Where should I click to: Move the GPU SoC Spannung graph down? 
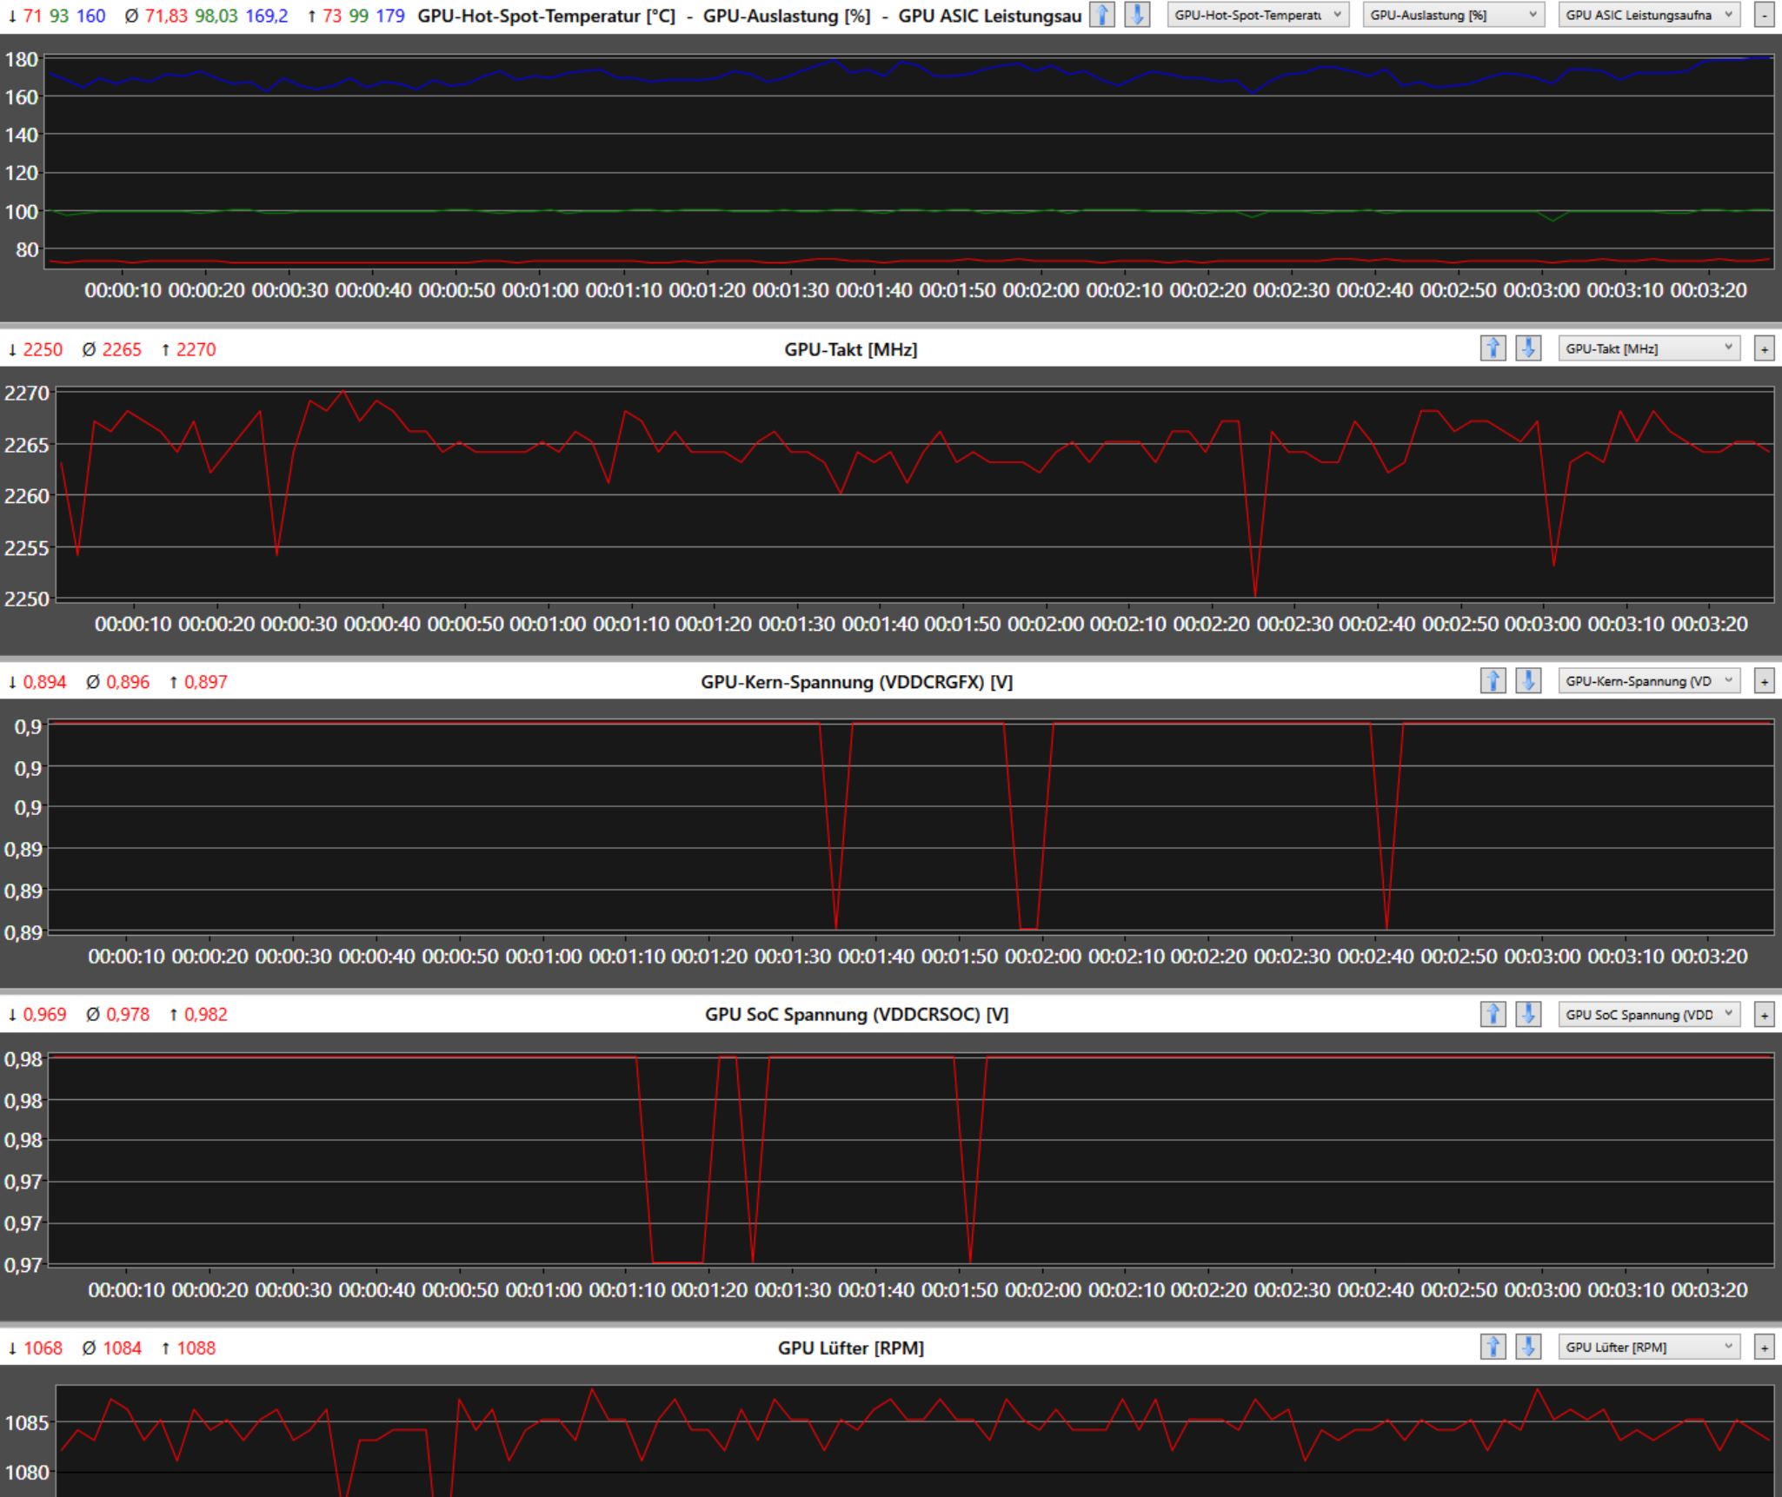pos(1528,1014)
